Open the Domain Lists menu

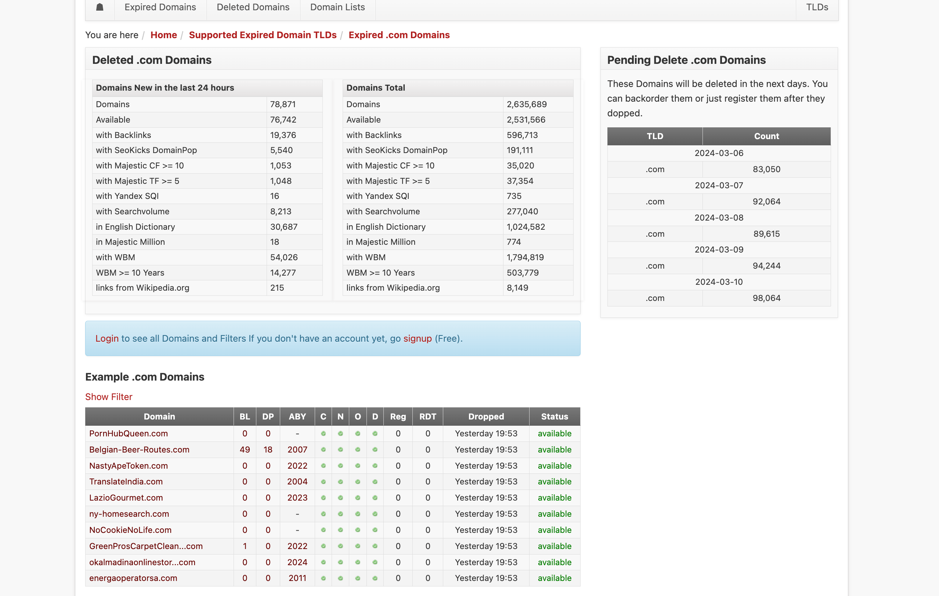pyautogui.click(x=338, y=7)
